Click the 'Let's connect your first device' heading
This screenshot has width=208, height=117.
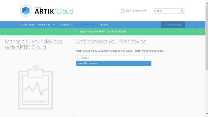pos(111,42)
